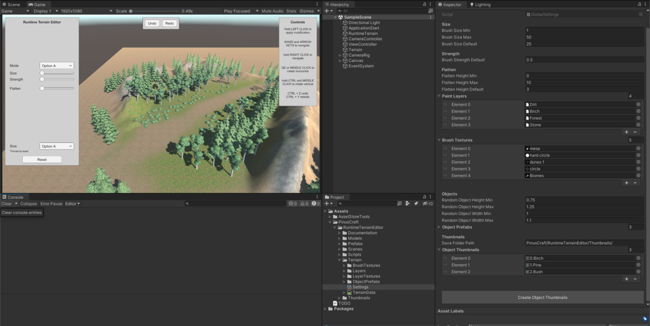Add element to Object Thumbnails list
This screenshot has height=326, width=650.
tap(627, 279)
